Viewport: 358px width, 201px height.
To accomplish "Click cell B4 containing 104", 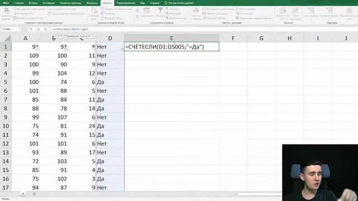I will coord(54,73).
